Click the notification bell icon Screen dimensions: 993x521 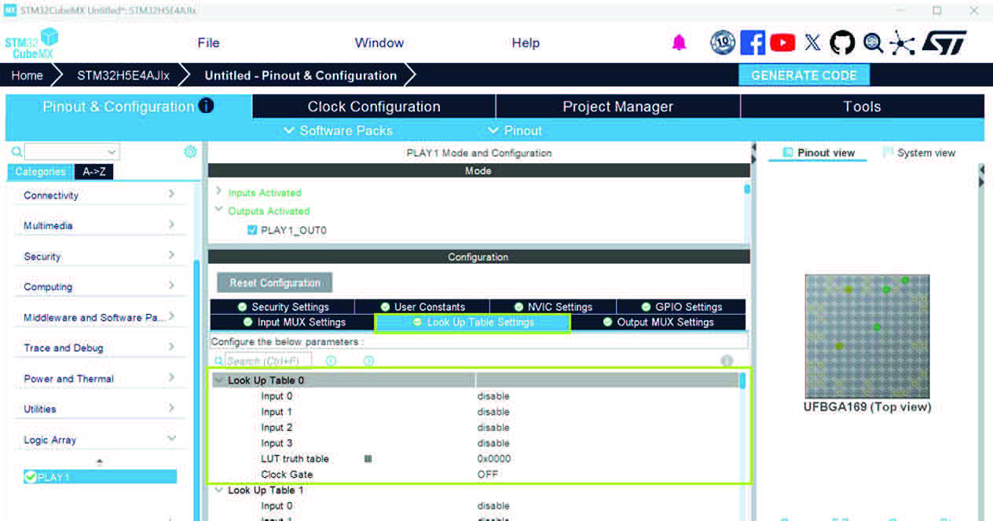(x=680, y=43)
